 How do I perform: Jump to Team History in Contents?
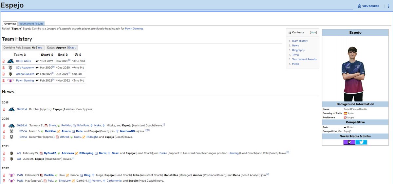coord(300,41)
